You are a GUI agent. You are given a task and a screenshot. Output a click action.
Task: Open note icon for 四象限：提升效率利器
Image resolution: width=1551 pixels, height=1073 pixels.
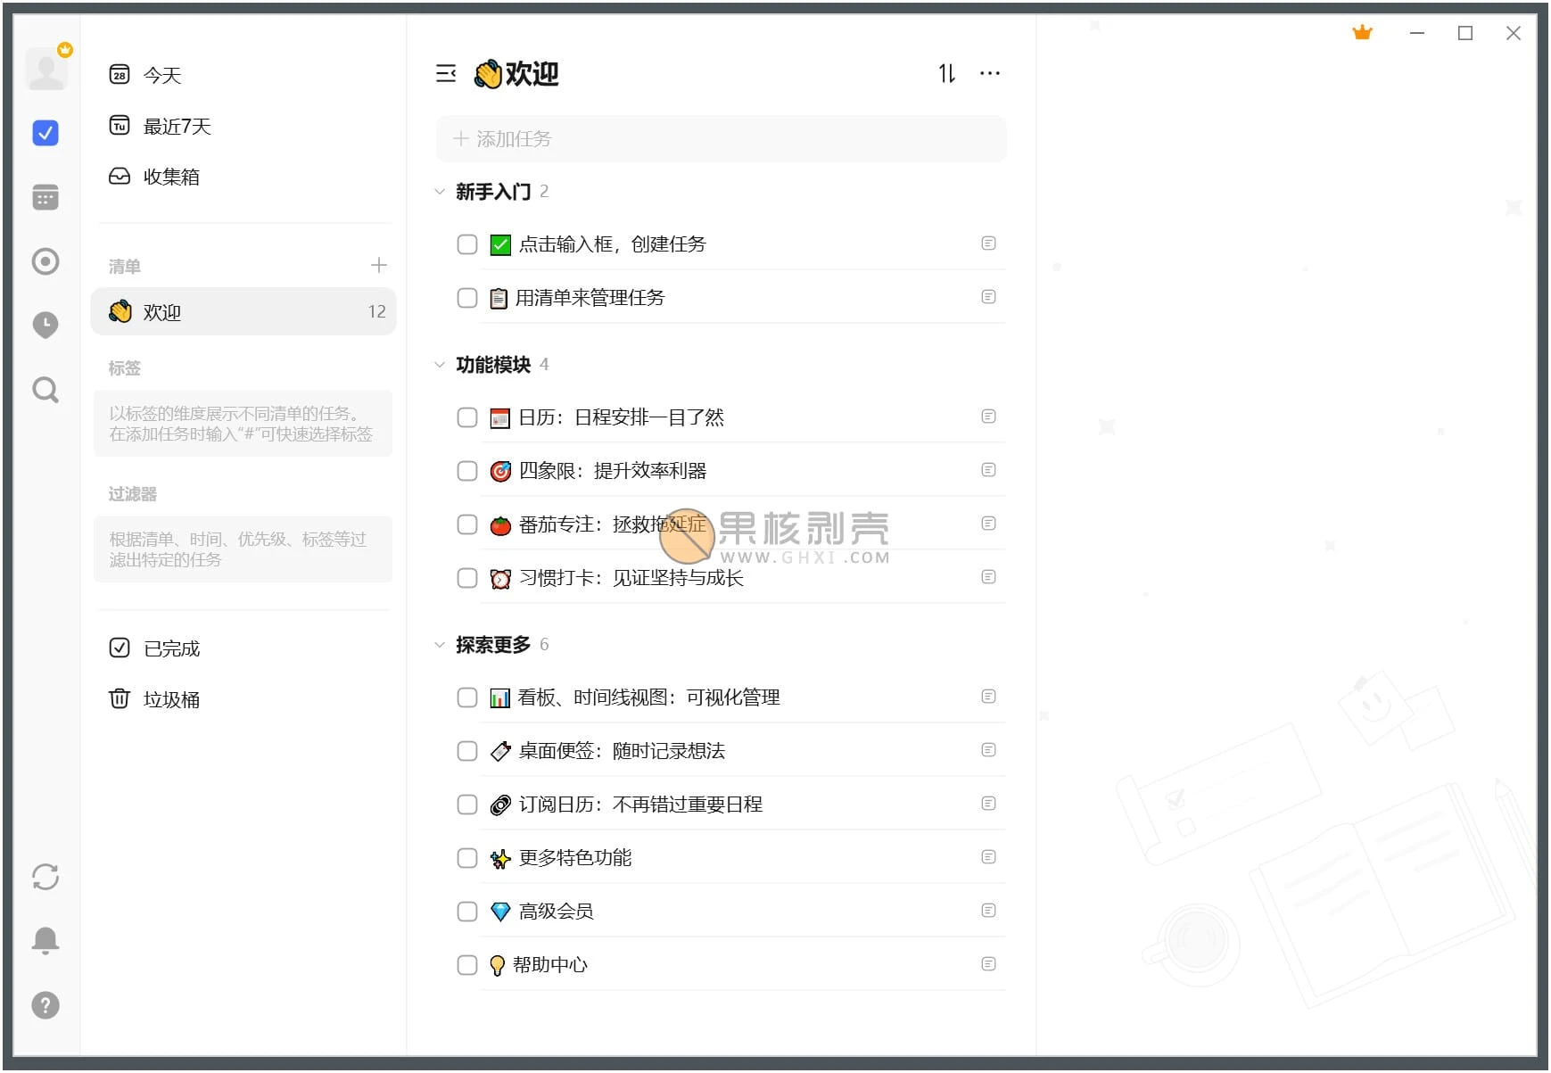(x=988, y=470)
